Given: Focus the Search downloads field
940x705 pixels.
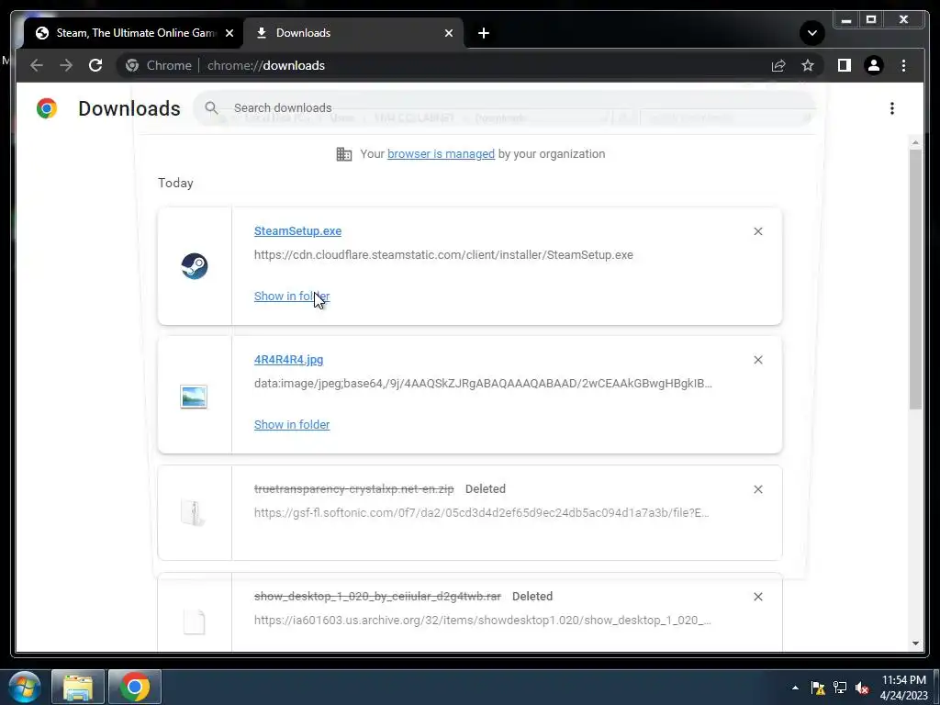Looking at the screenshot, I should coord(504,108).
